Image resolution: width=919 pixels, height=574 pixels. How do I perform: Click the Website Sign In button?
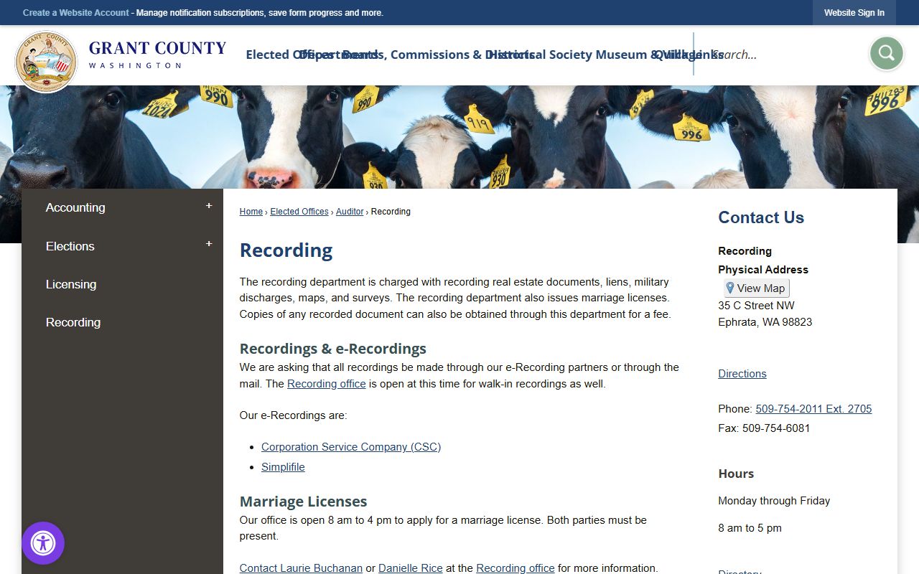(854, 13)
